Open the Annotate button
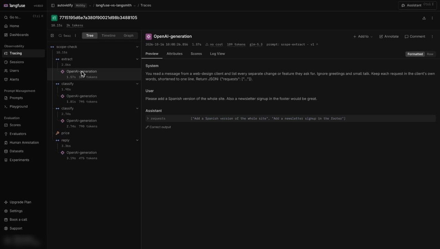Screen dimensions: 440x249 pos(389,36)
